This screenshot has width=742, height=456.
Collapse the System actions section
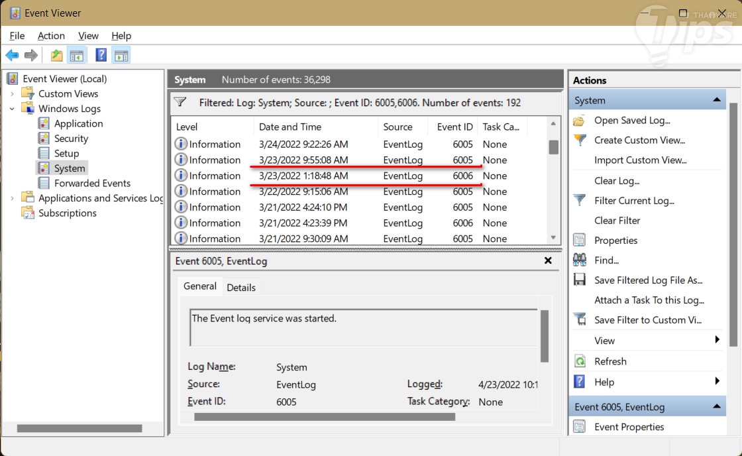(716, 100)
